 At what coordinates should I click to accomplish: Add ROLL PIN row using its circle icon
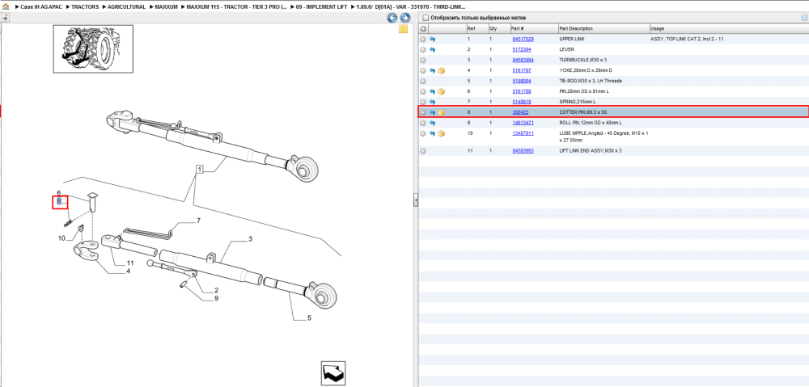click(x=423, y=123)
